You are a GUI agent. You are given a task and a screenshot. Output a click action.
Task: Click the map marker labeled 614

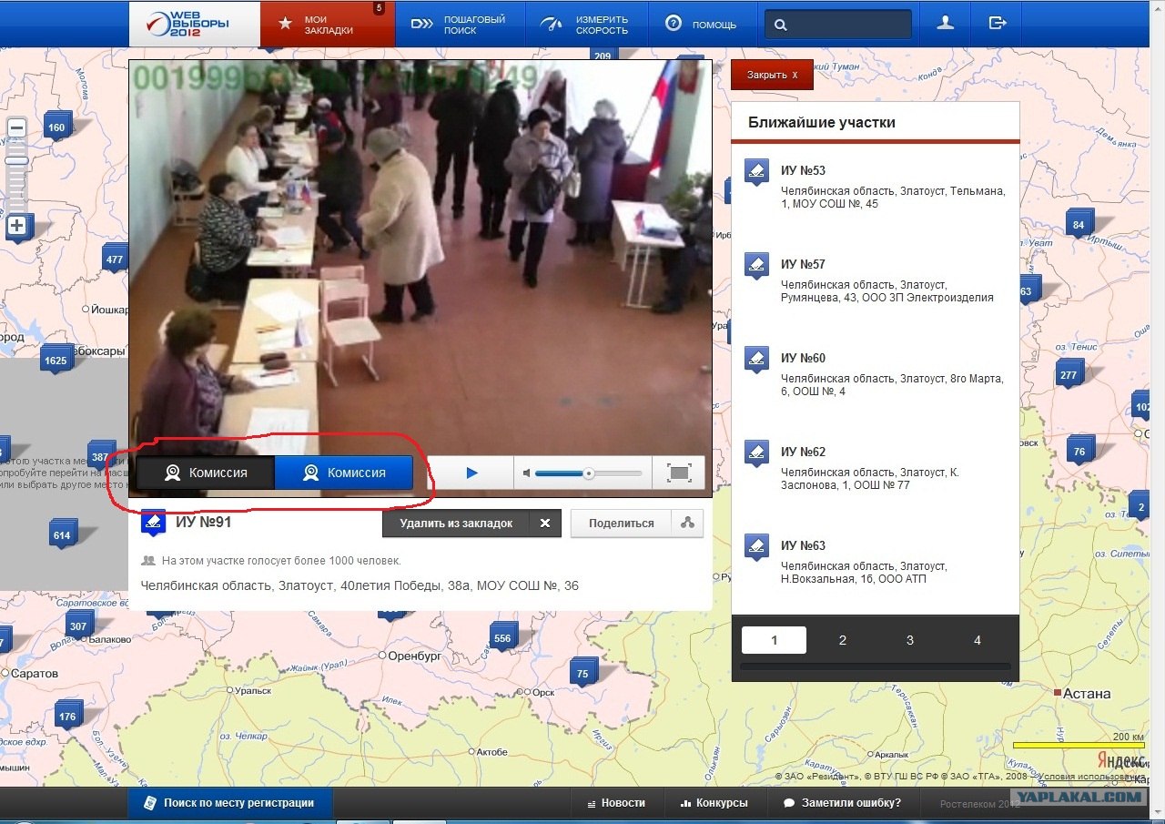[x=62, y=535]
